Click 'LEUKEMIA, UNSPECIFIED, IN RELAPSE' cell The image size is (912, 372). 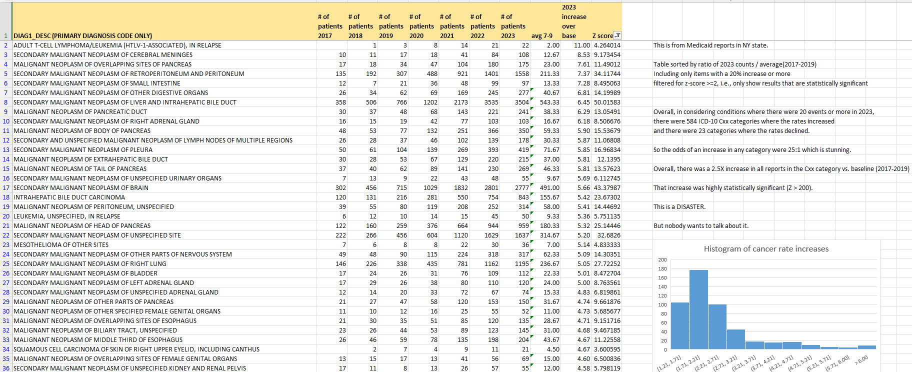(164, 216)
